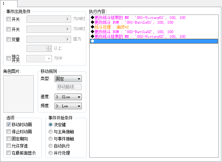
Task: Enable the second 开关 condition checkbox
Action: click(8, 29)
